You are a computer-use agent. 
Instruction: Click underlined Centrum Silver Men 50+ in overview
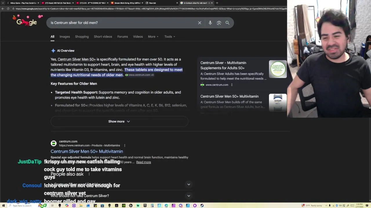(77, 60)
